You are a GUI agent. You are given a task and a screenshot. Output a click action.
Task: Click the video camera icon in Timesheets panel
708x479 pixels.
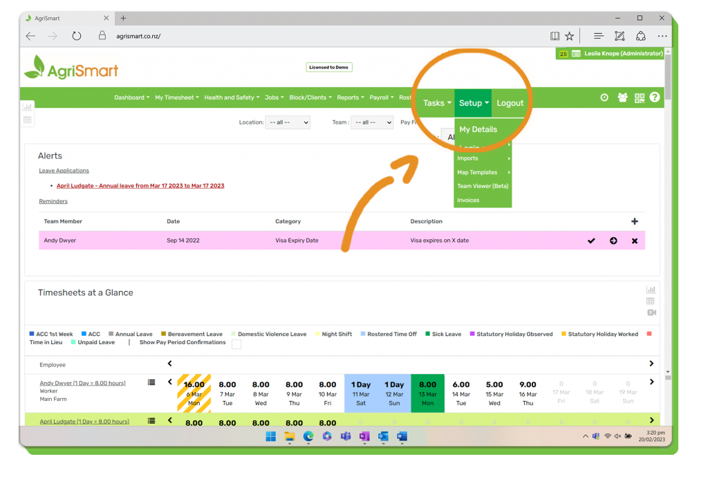click(x=651, y=312)
